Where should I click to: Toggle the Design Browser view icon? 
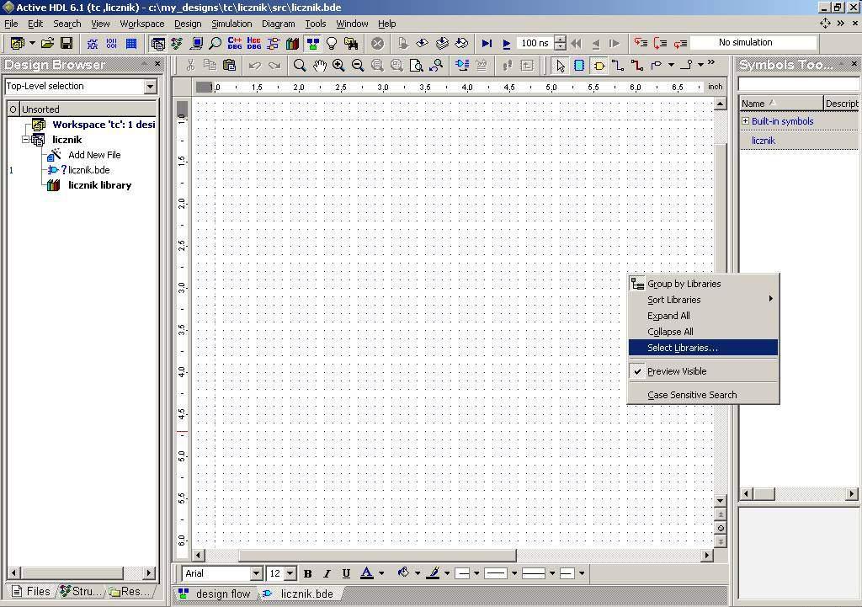click(157, 43)
